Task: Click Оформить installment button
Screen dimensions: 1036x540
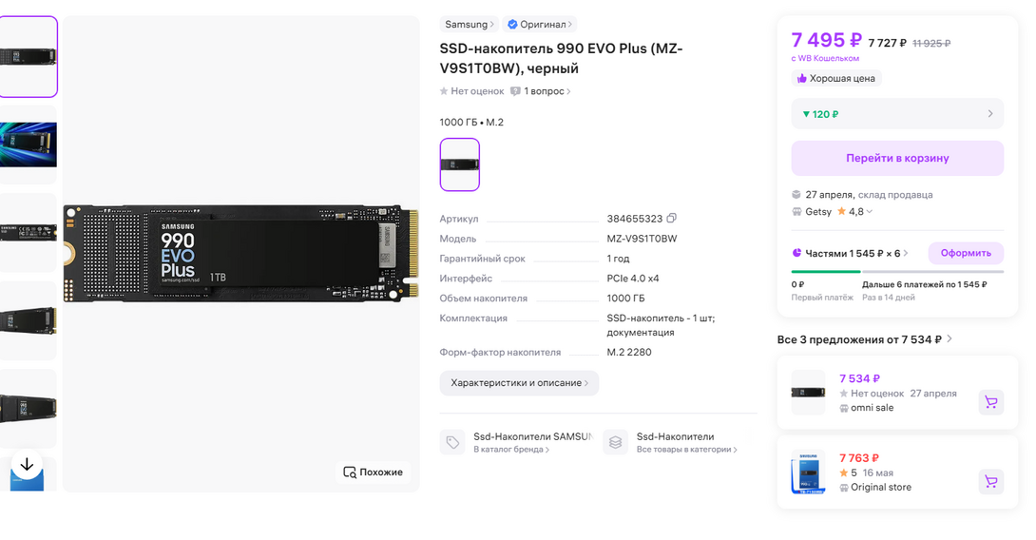Action: (x=966, y=253)
